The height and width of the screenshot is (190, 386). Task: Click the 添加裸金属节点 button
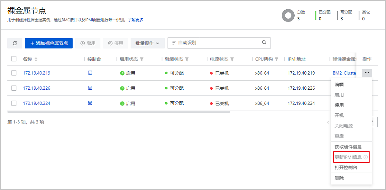[49, 43]
